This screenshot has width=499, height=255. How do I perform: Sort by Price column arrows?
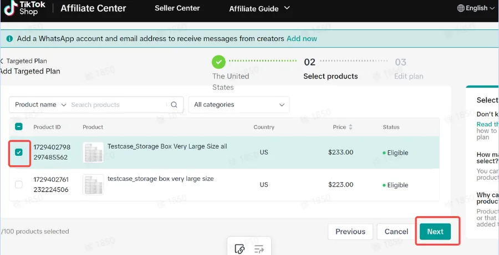350,127
